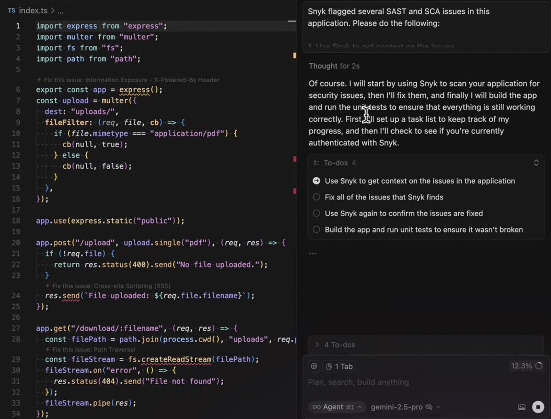Expand the 'Thought for 2s' reasoning

(334, 66)
